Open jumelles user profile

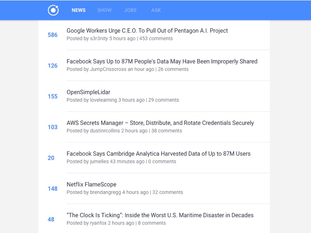[x=99, y=162]
